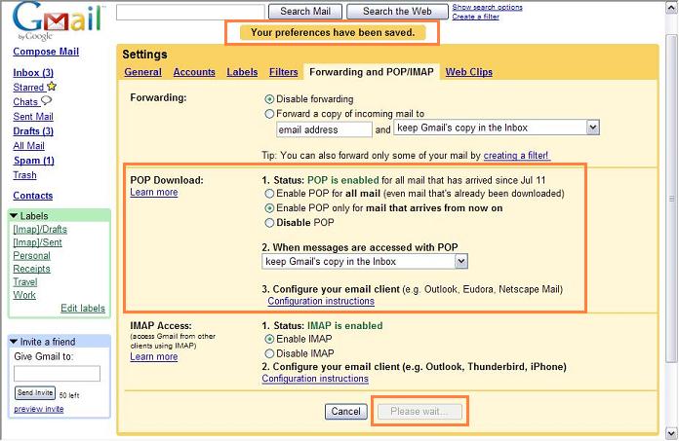Open the General settings tab

[142, 72]
